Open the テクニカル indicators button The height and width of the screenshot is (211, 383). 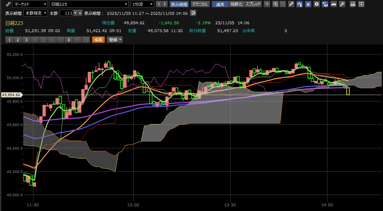click(200, 4)
